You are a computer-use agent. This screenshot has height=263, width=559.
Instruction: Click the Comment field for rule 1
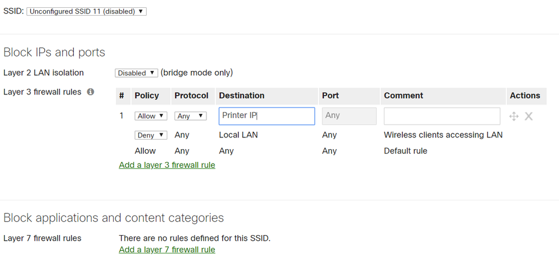pyautogui.click(x=441, y=116)
